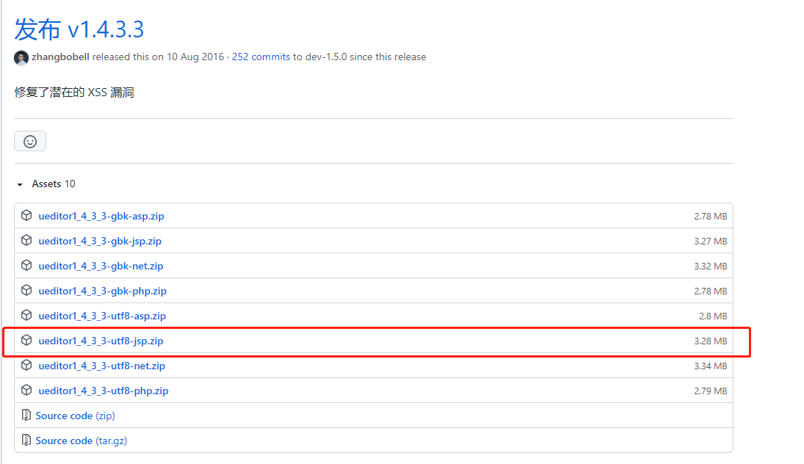
Task: Select the 3.34 MB size text
Action: click(x=710, y=366)
